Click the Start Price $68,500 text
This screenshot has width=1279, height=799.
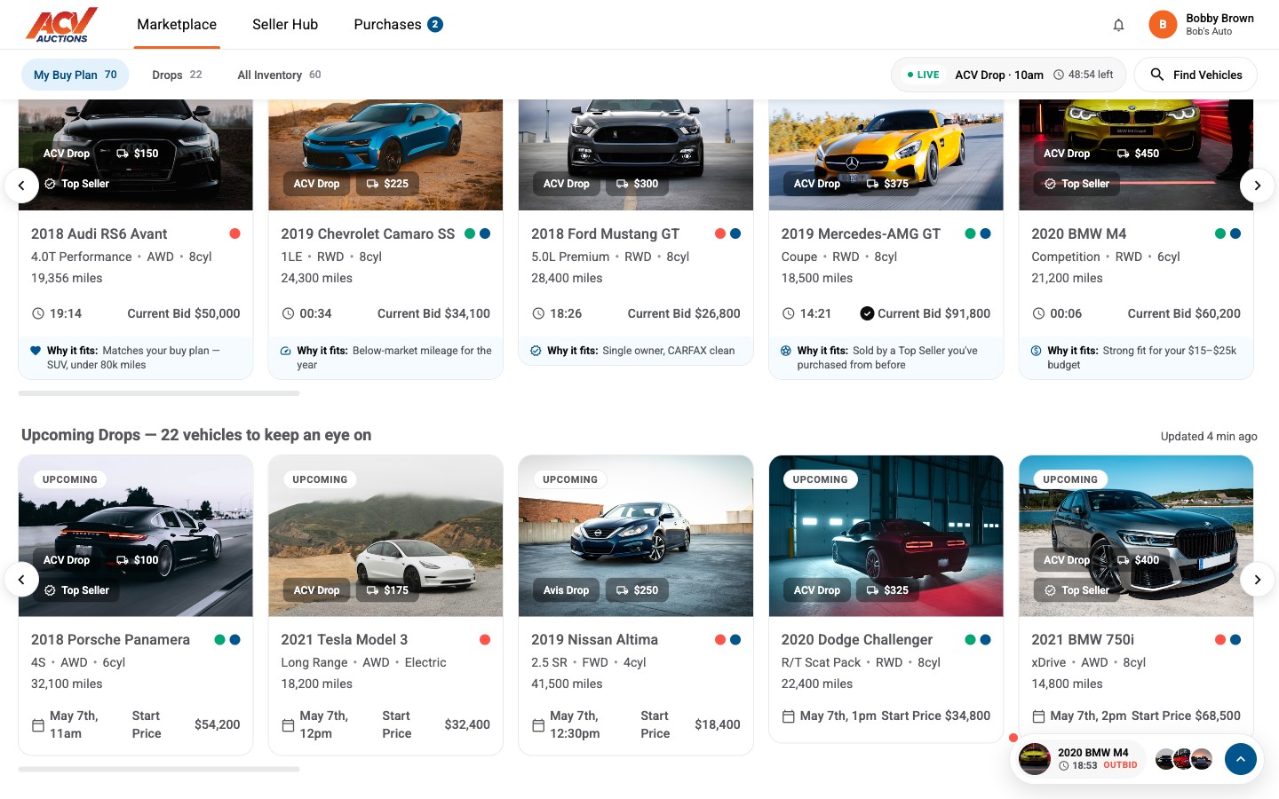1186,716
